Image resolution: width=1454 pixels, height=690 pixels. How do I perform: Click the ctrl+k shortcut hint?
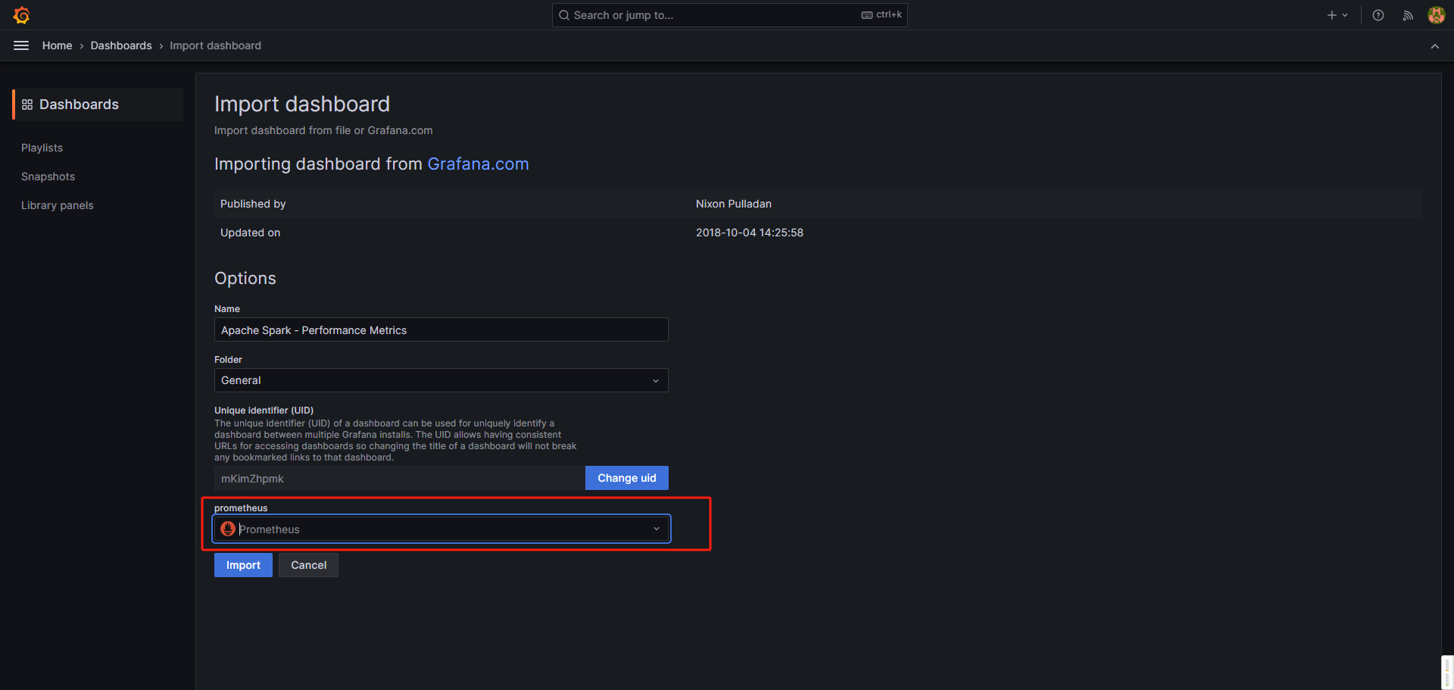pyautogui.click(x=881, y=14)
